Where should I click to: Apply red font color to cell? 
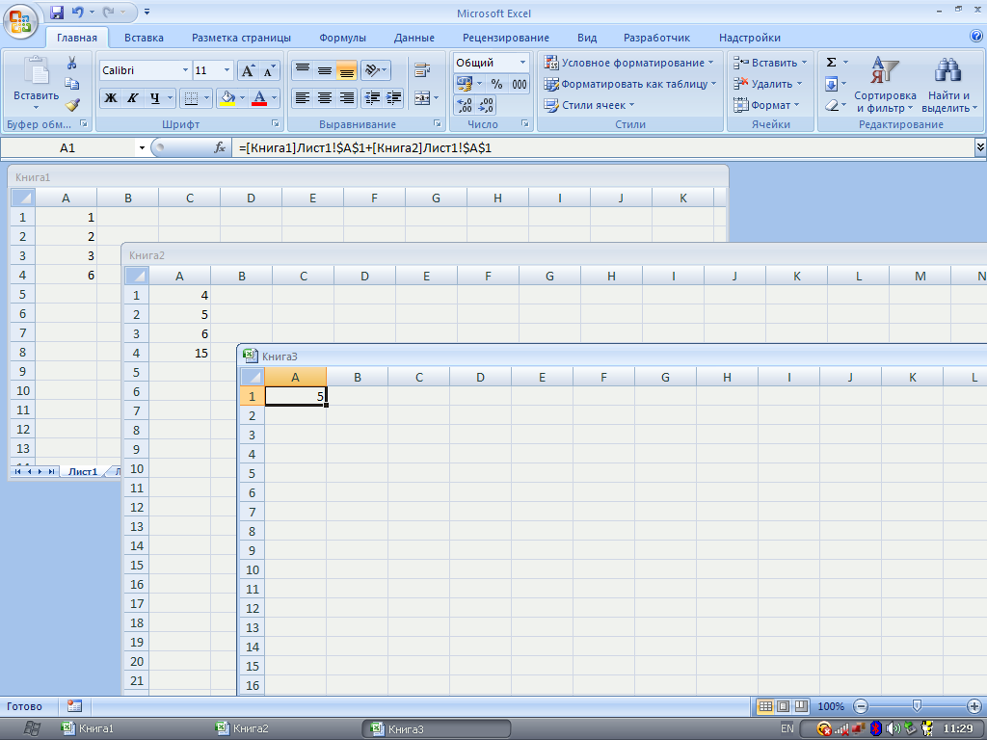258,98
